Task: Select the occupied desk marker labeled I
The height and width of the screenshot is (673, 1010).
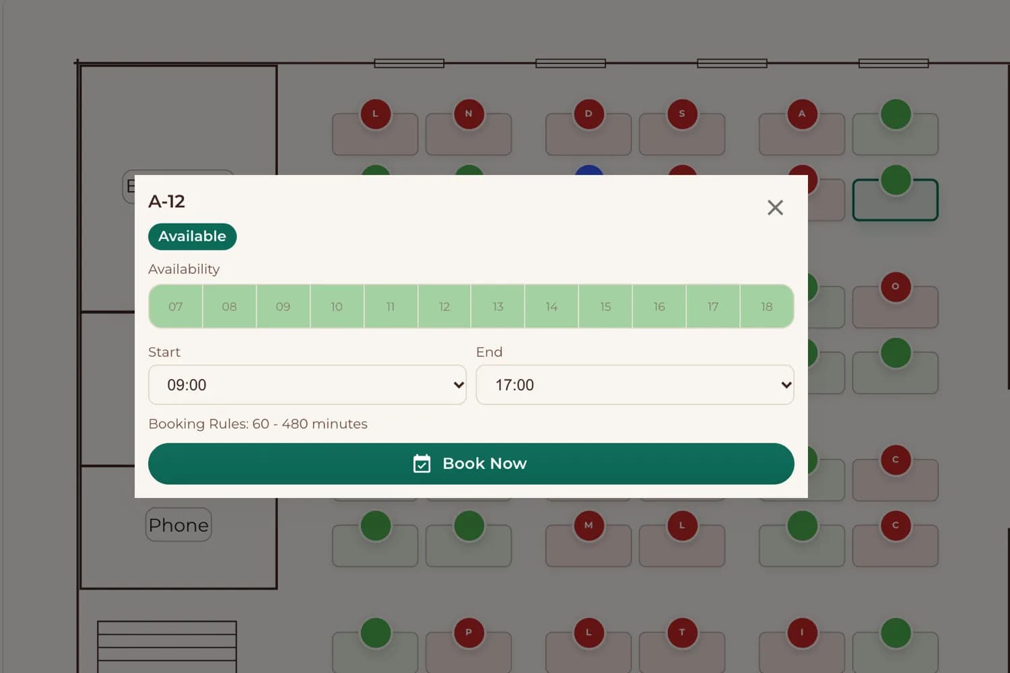Action: click(802, 633)
